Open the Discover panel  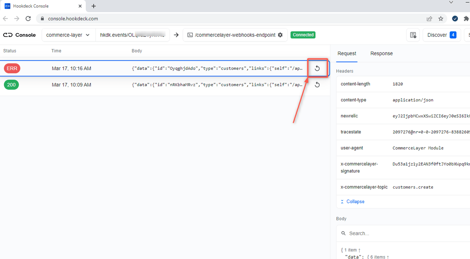point(441,35)
